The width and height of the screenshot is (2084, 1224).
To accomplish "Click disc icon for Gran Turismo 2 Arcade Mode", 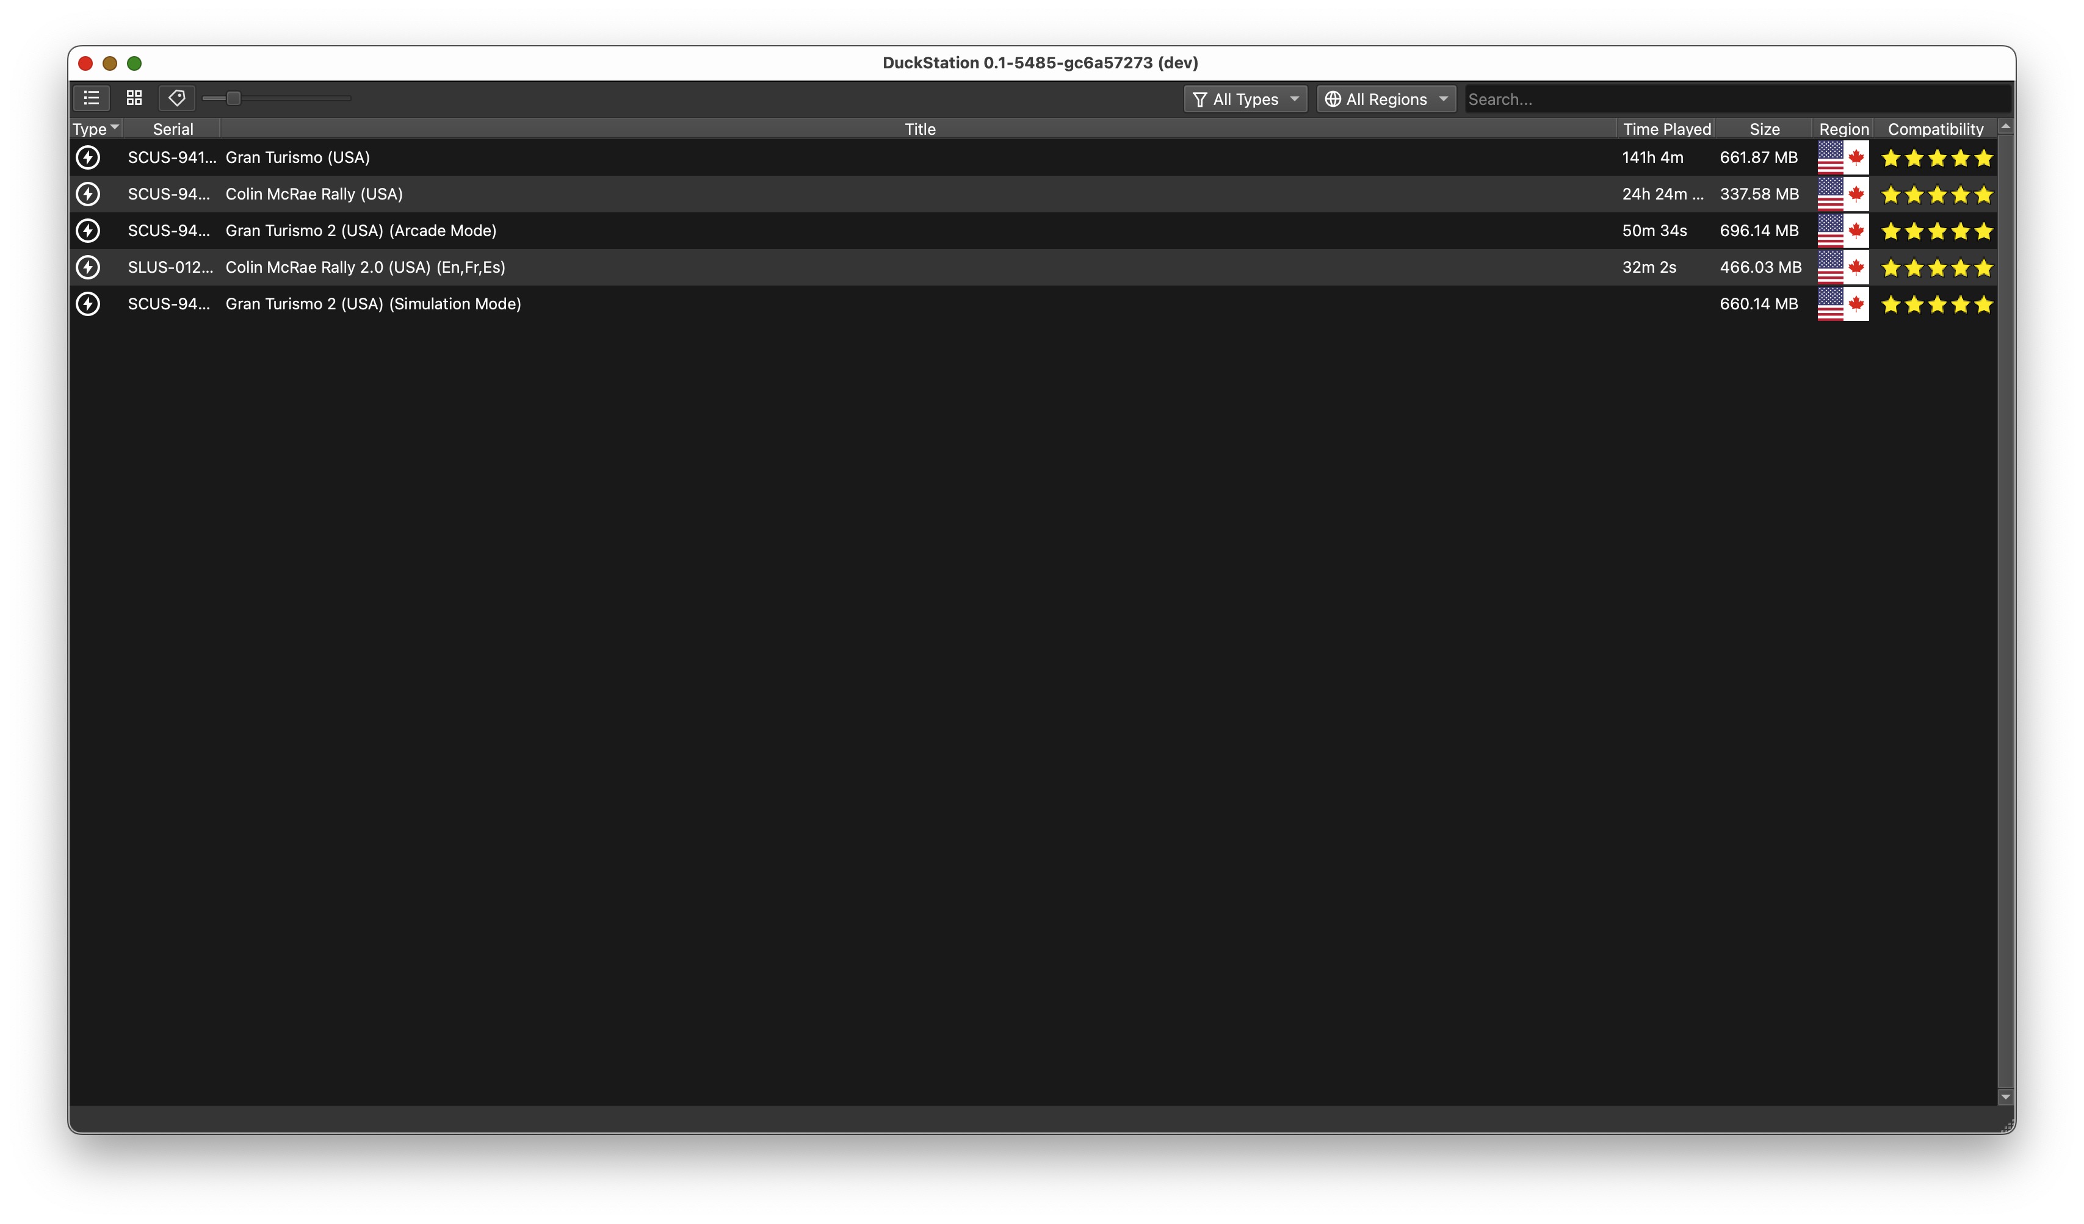I will pyautogui.click(x=88, y=231).
